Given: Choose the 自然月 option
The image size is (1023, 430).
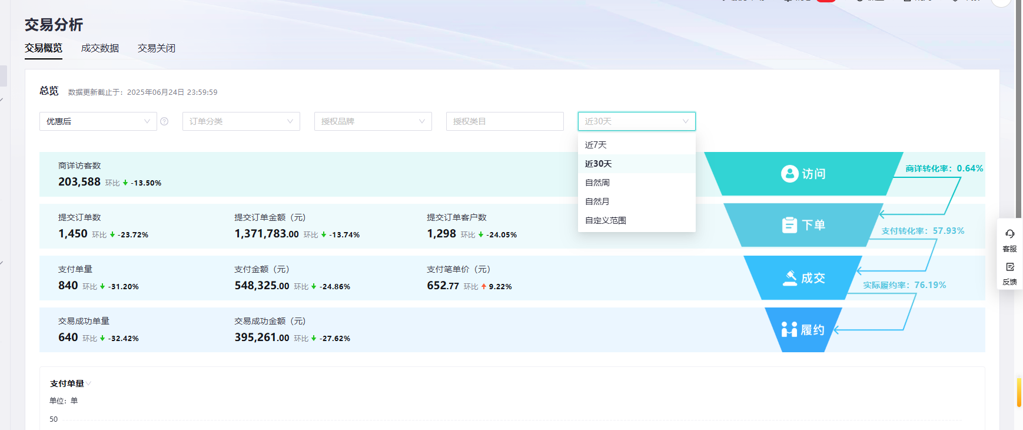Looking at the screenshot, I should pyautogui.click(x=597, y=201).
